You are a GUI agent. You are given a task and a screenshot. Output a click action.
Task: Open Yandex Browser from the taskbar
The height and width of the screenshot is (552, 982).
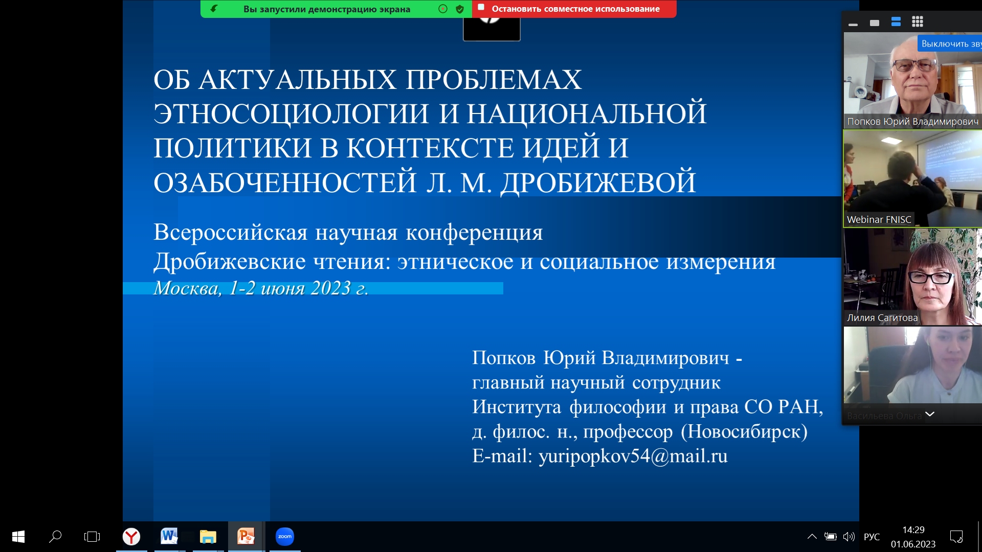[x=131, y=536]
